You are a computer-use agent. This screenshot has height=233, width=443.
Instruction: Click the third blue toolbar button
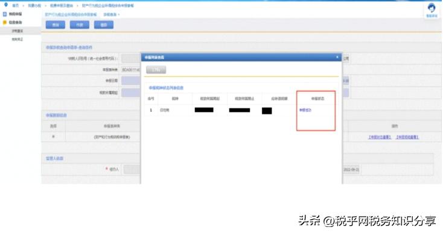pyautogui.click(x=104, y=25)
